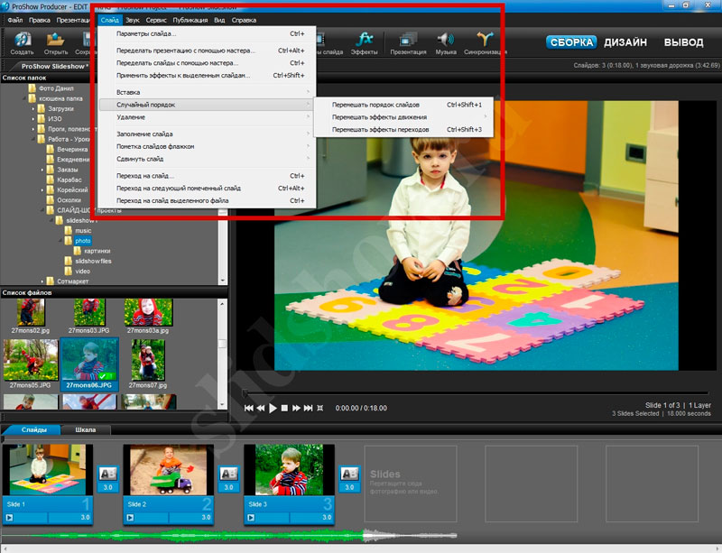Choose Параметры слайда... menu entry

pyautogui.click(x=208, y=33)
